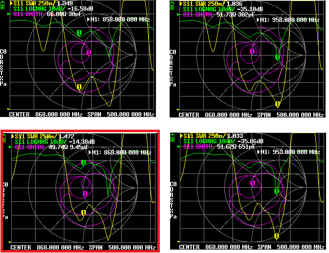
Task: Tap the green marker 1 in the 868 MHz marker panel
Action: 83,163
